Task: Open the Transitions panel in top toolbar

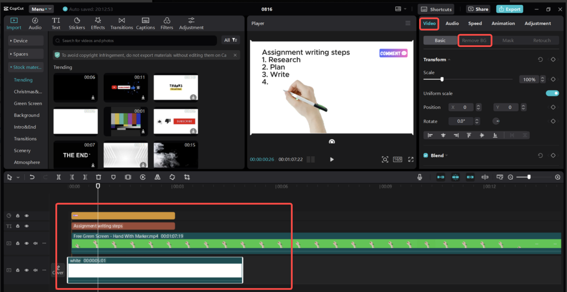Action: [121, 23]
